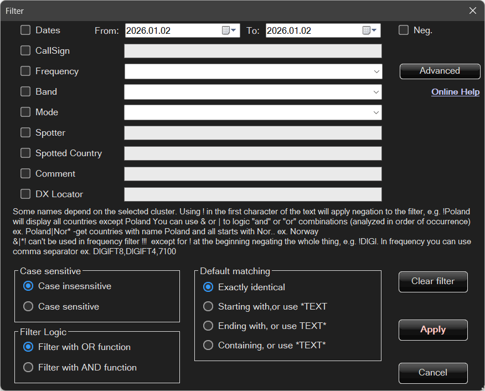Open the Band dropdown list

376,92
